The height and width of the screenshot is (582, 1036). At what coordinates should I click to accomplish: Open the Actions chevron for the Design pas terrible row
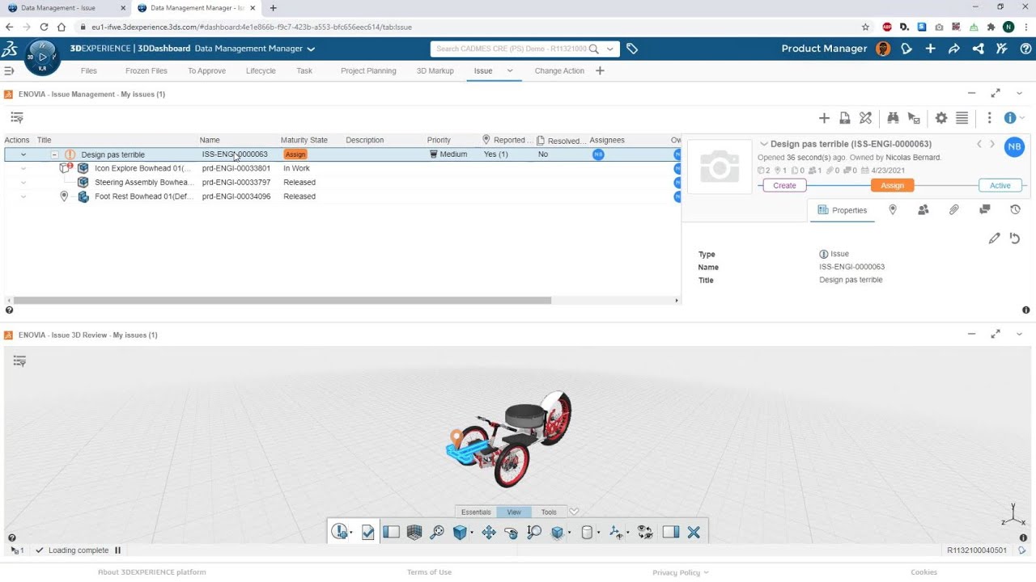23,154
